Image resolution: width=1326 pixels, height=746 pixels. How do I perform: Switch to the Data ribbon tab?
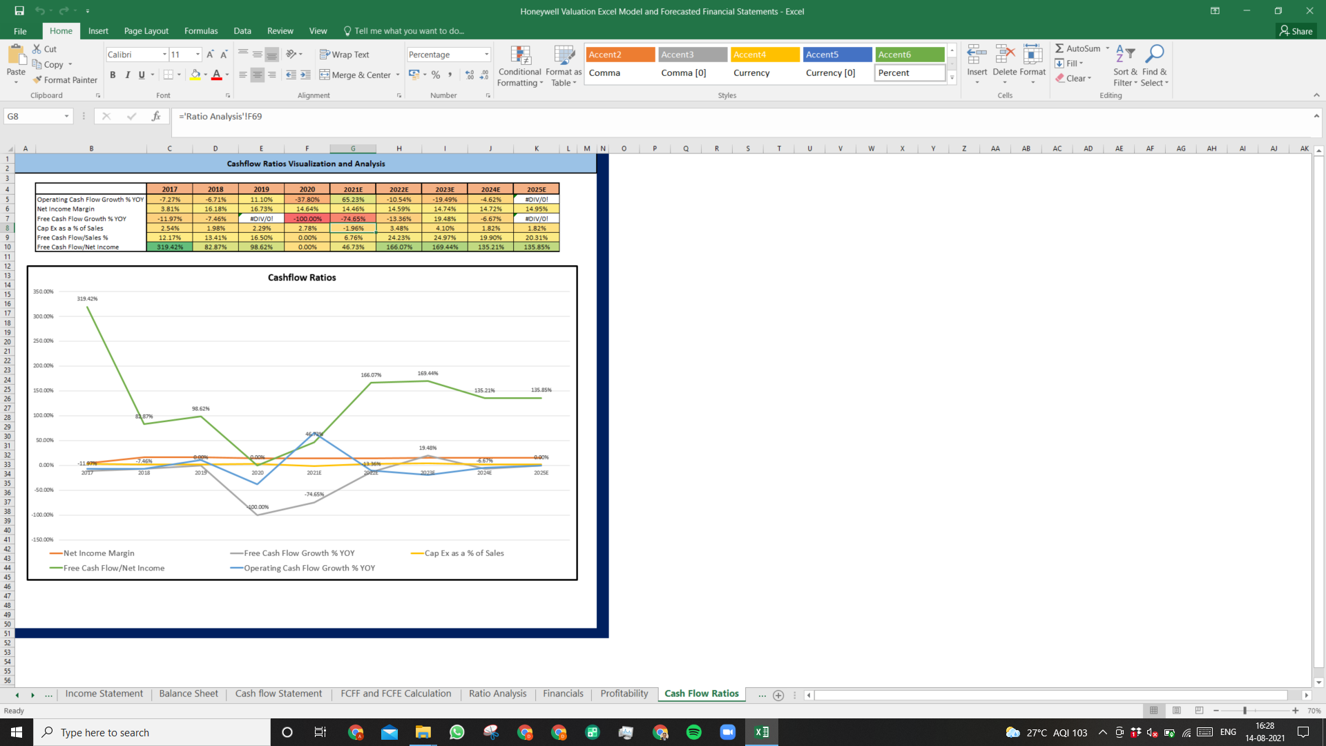(x=242, y=31)
